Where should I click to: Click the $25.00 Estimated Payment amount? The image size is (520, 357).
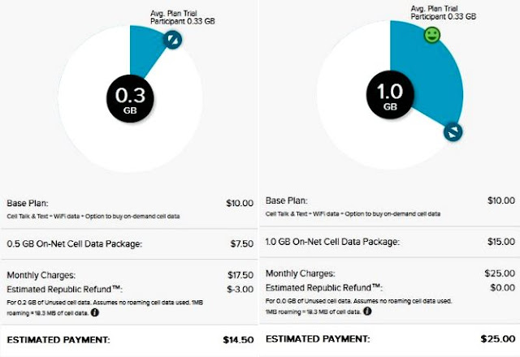(498, 339)
